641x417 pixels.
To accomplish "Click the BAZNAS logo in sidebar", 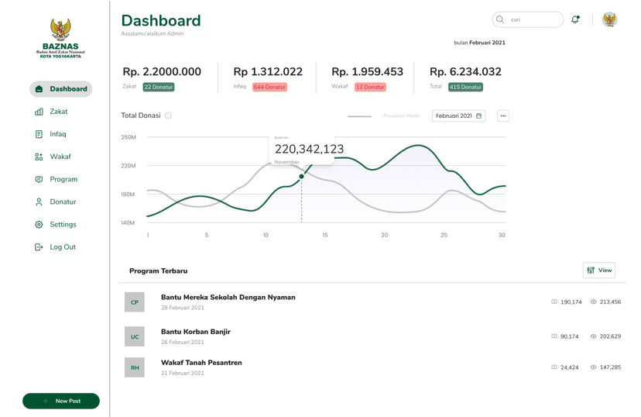I will coord(60,37).
